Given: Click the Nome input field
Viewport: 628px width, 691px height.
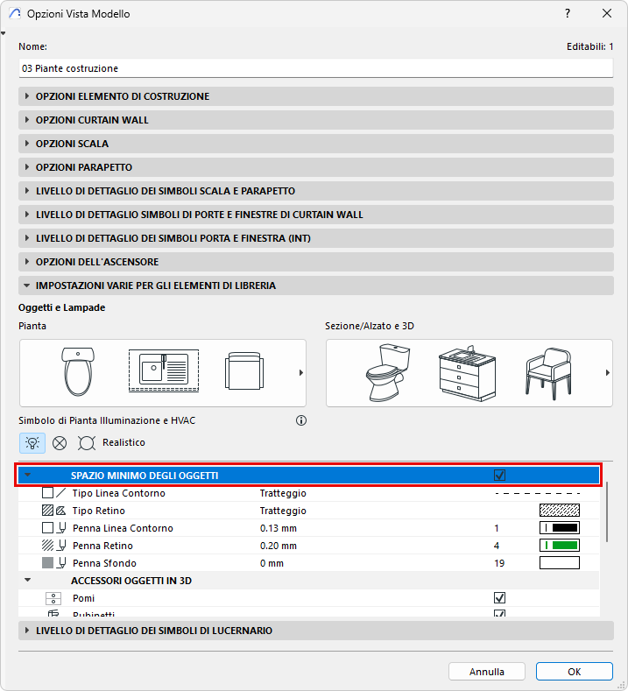Looking at the screenshot, I should coord(316,68).
